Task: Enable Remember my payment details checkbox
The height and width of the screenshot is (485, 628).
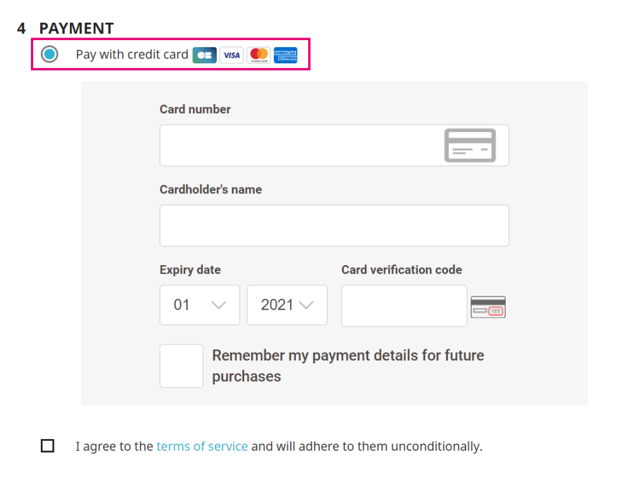Action: (x=181, y=366)
